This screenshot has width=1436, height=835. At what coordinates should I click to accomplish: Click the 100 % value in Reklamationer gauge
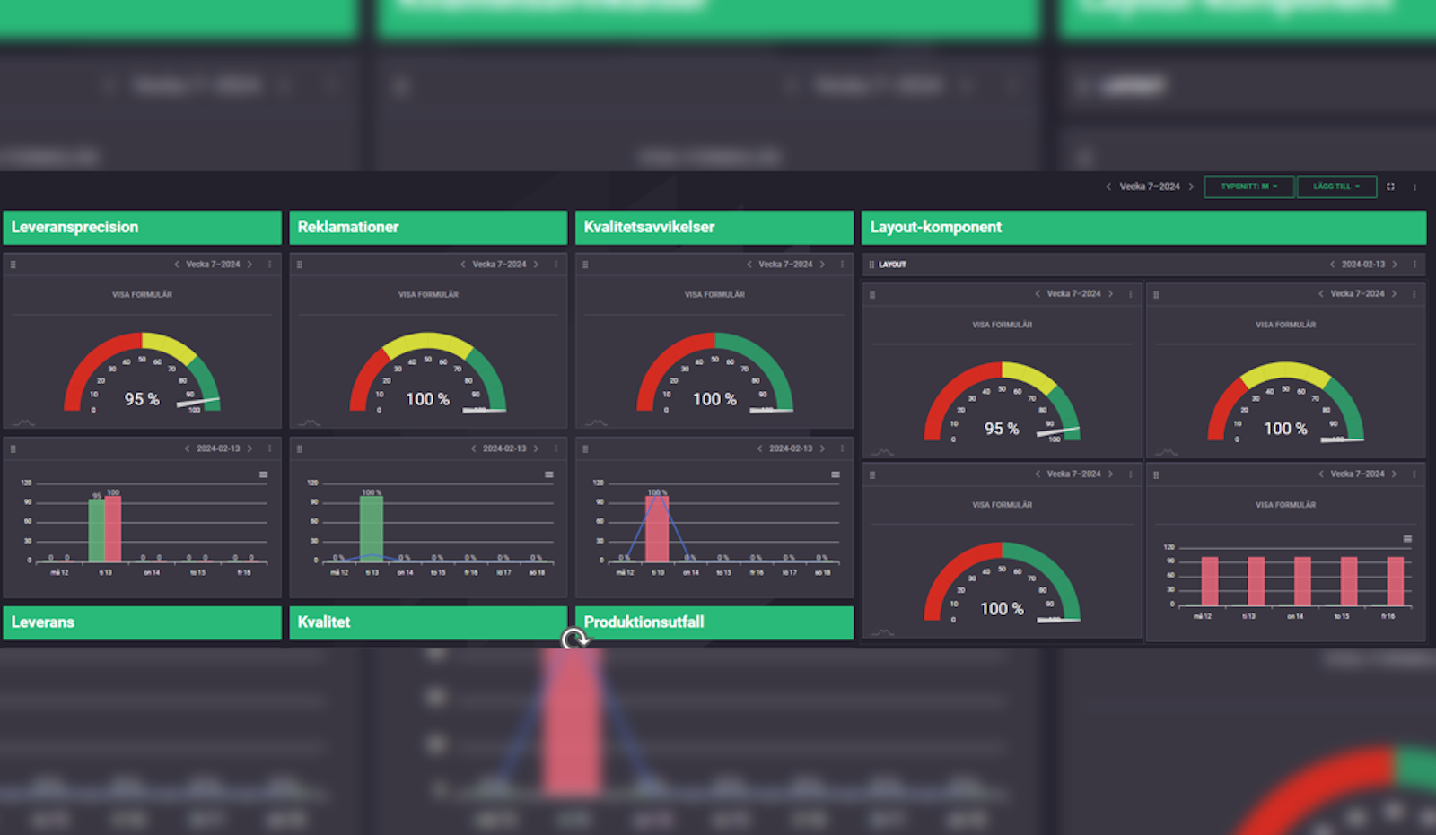pos(428,399)
